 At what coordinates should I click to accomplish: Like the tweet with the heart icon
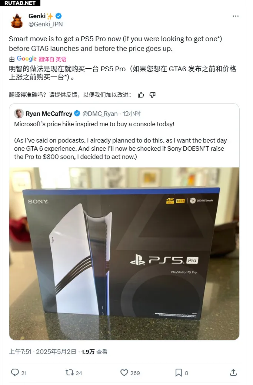click(x=124, y=372)
